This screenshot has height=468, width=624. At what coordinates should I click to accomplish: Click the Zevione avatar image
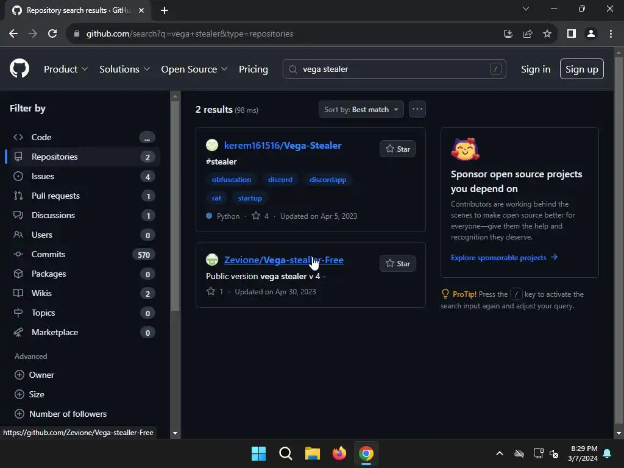pyautogui.click(x=212, y=260)
